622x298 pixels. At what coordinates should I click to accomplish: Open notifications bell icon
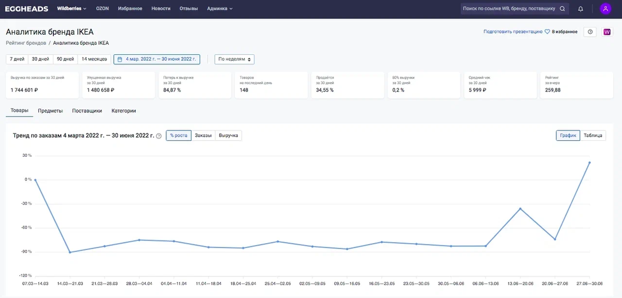coord(581,8)
